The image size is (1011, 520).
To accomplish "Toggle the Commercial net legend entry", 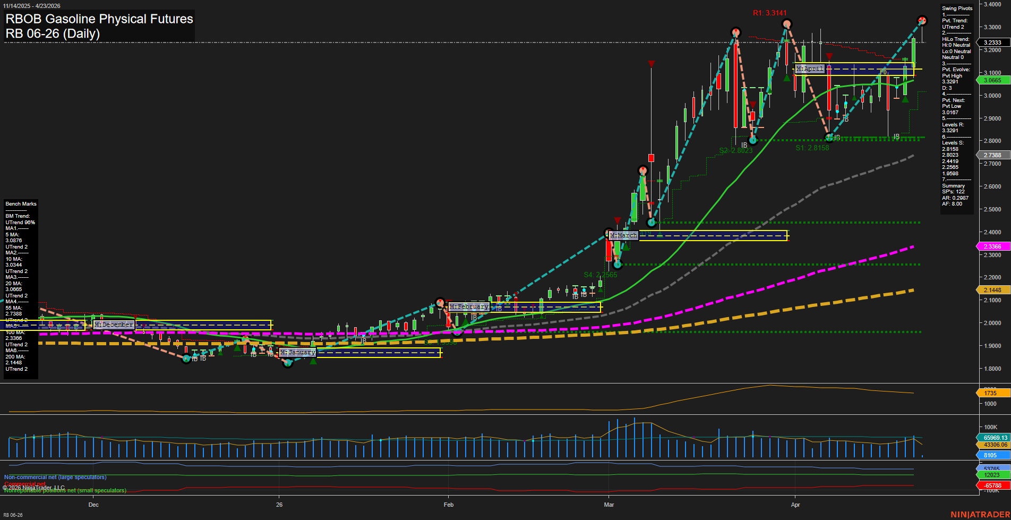I will click(24, 483).
